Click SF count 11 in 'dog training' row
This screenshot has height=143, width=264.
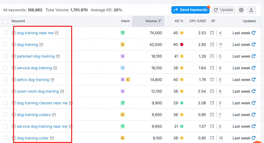click(x=220, y=45)
